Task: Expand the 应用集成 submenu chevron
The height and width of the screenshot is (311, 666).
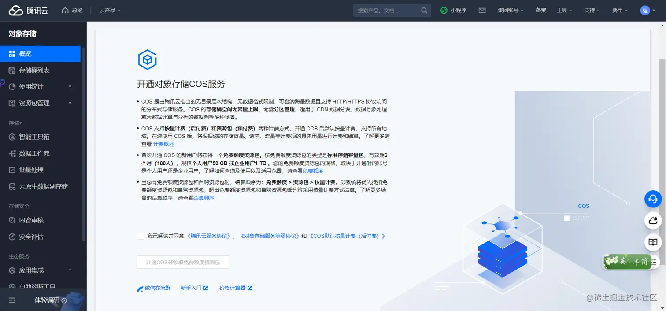Action: pyautogui.click(x=70, y=270)
